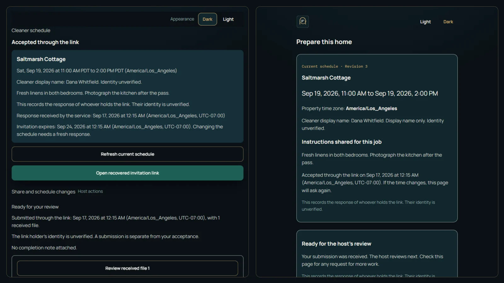Click Saltmarsh Cottage title in cleaner card
The image size is (504, 283).
coord(326,78)
